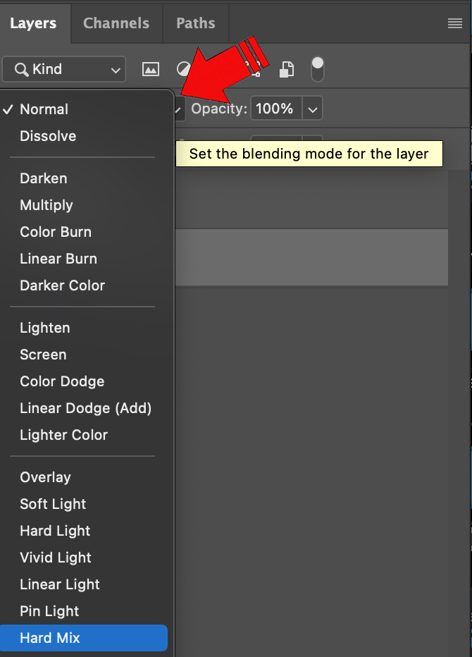Image resolution: width=472 pixels, height=657 pixels.
Task: Select the Layers tab
Action: (35, 23)
